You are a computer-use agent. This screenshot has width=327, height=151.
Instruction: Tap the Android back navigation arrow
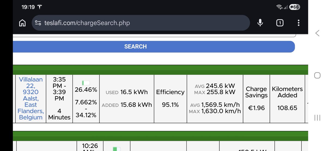[x=317, y=33]
